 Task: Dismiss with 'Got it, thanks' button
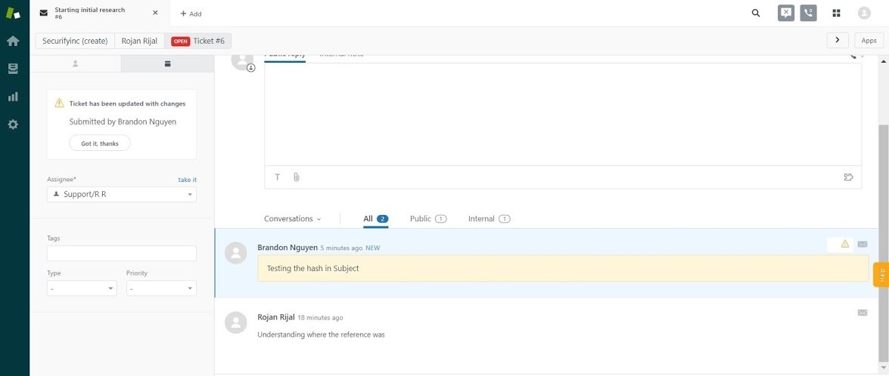(100, 143)
